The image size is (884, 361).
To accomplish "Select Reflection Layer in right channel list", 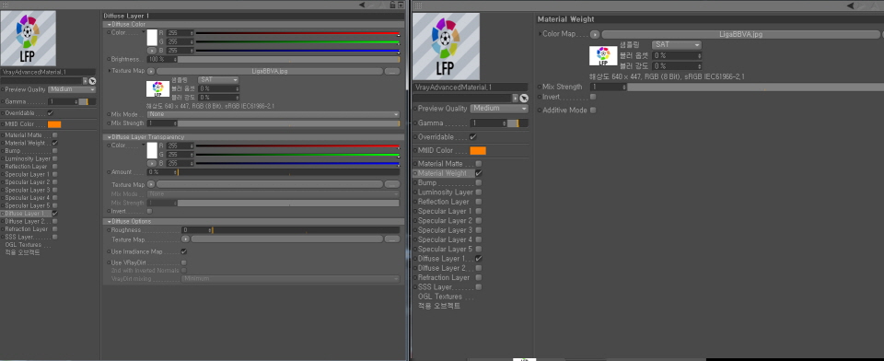I will pyautogui.click(x=443, y=202).
